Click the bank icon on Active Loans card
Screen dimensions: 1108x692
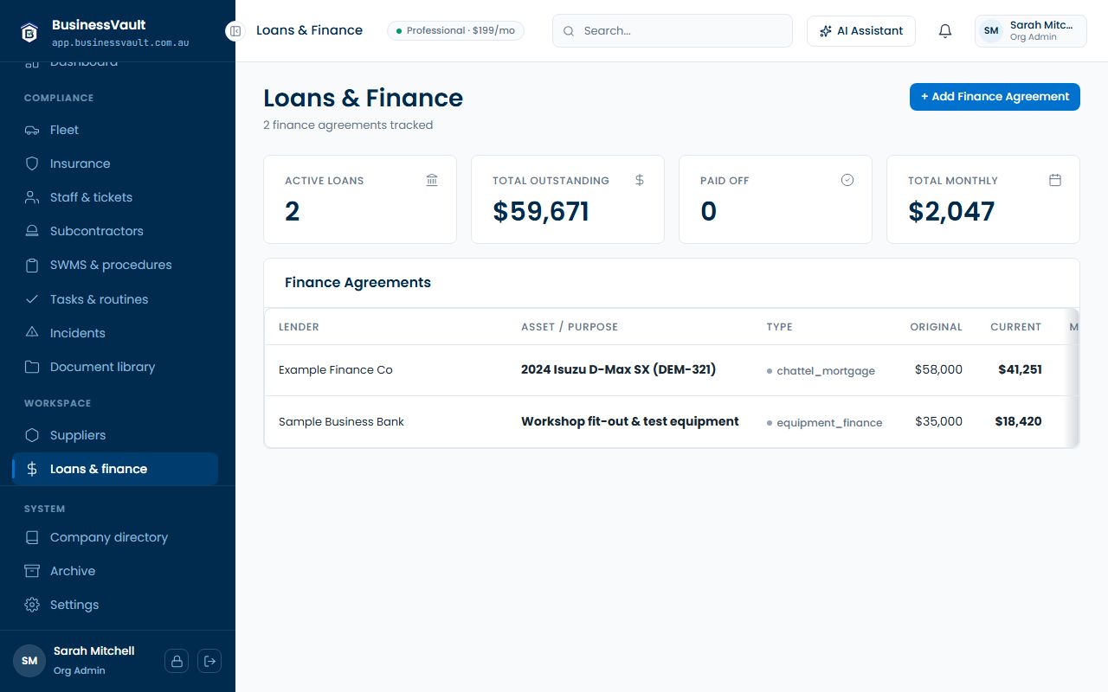pyautogui.click(x=432, y=180)
